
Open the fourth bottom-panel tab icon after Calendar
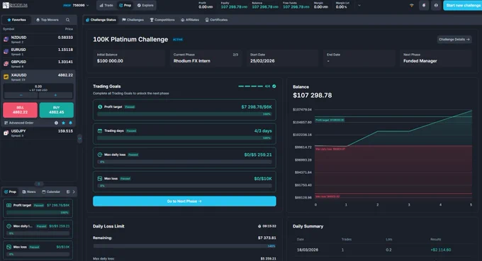68,191
